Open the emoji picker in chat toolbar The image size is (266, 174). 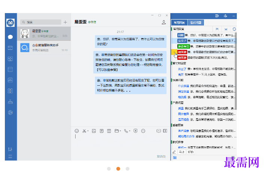77,131
